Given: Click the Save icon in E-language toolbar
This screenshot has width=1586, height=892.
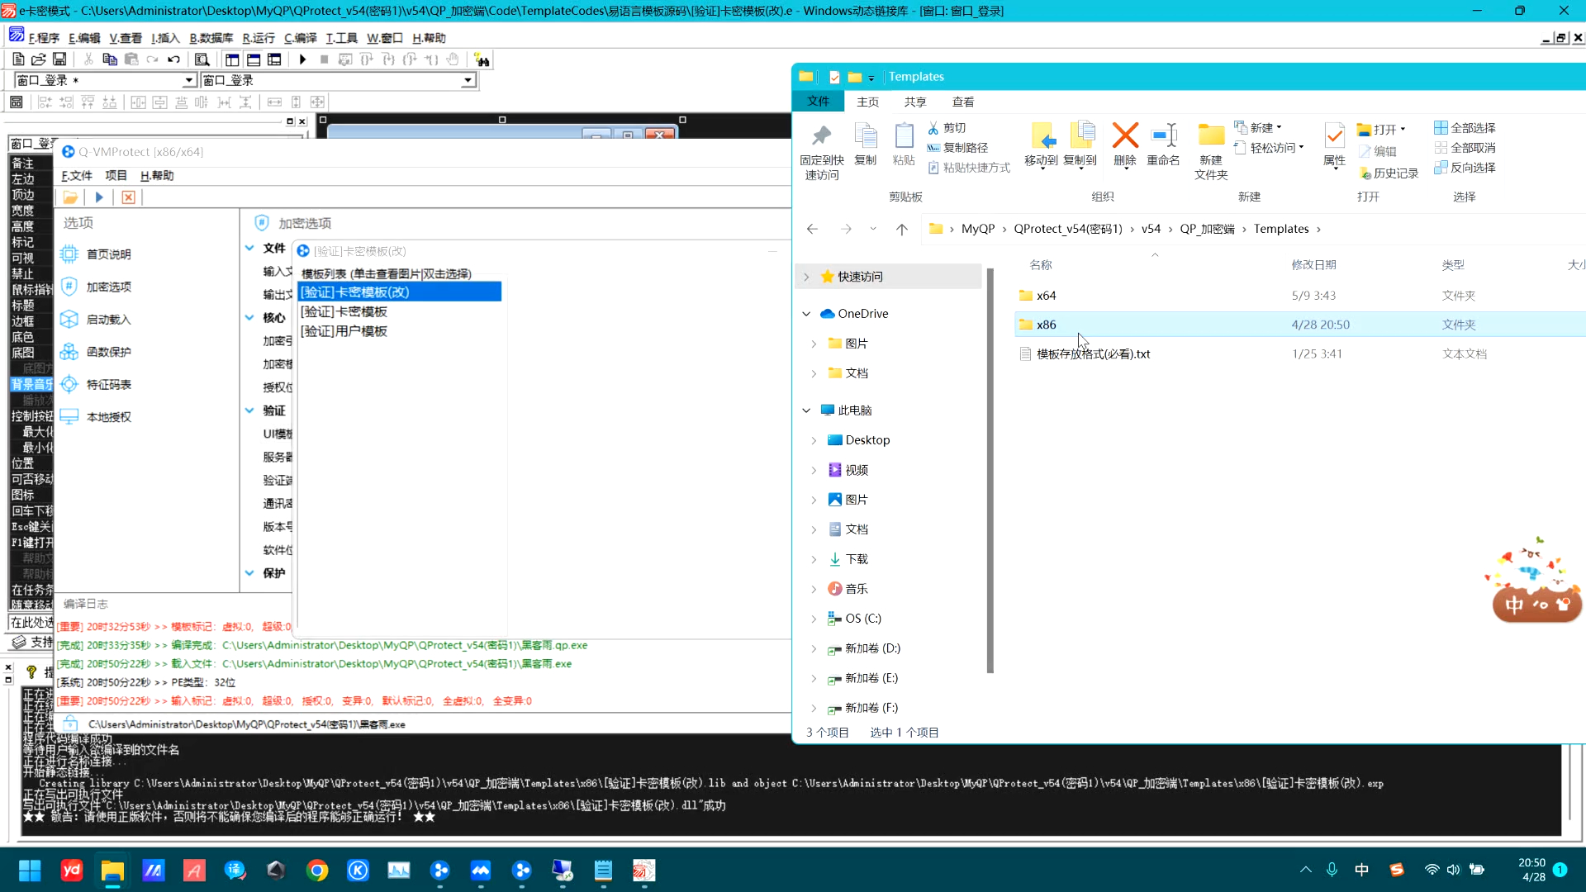Looking at the screenshot, I should (x=59, y=59).
